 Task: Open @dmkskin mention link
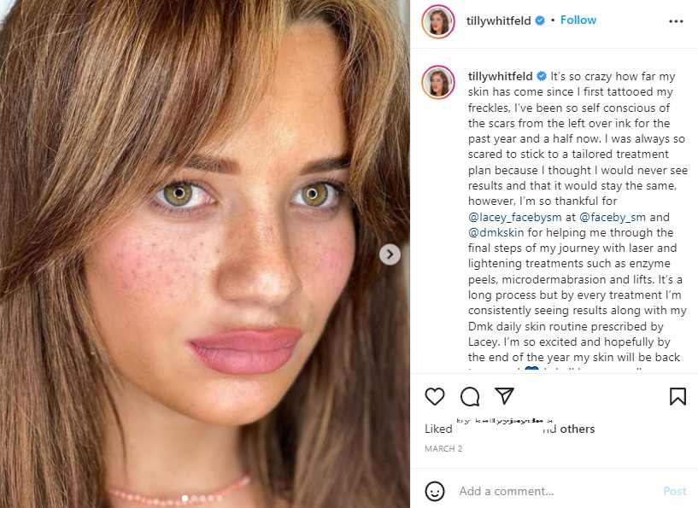[x=496, y=232]
